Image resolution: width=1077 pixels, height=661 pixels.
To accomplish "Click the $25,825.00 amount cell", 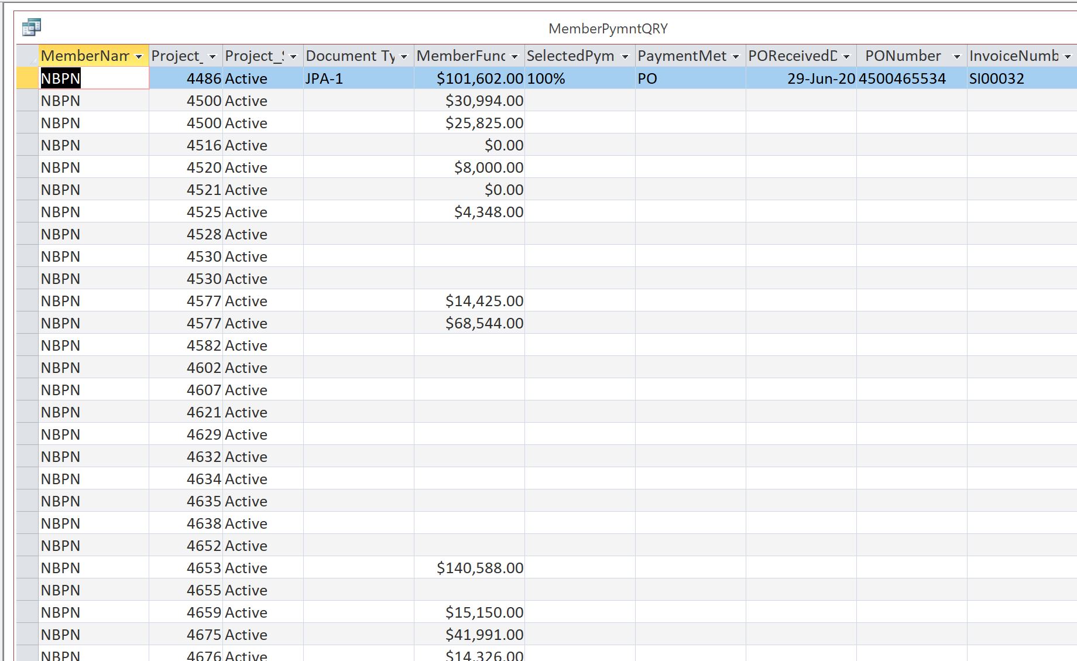I will pos(469,123).
